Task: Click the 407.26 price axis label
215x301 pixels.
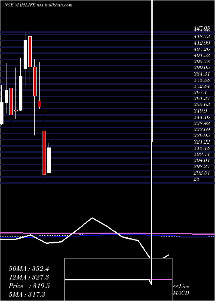Action: click(x=202, y=49)
